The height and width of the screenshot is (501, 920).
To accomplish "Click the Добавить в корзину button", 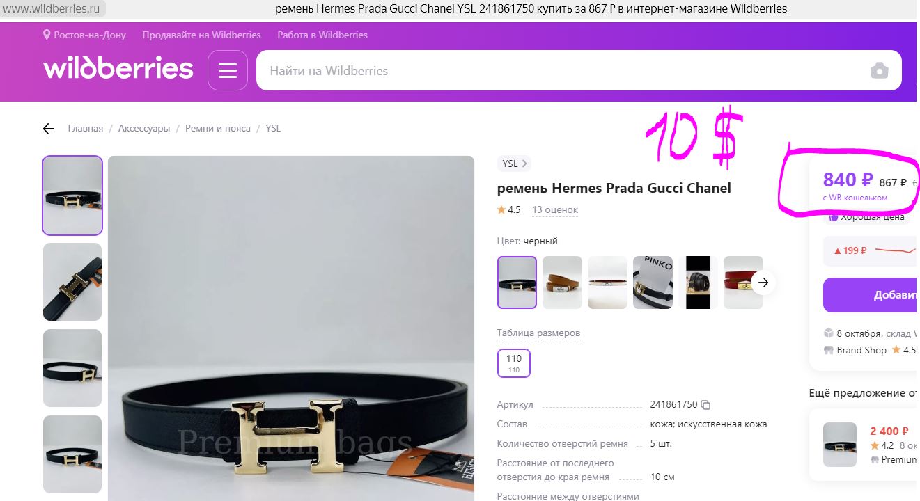I will [870, 295].
